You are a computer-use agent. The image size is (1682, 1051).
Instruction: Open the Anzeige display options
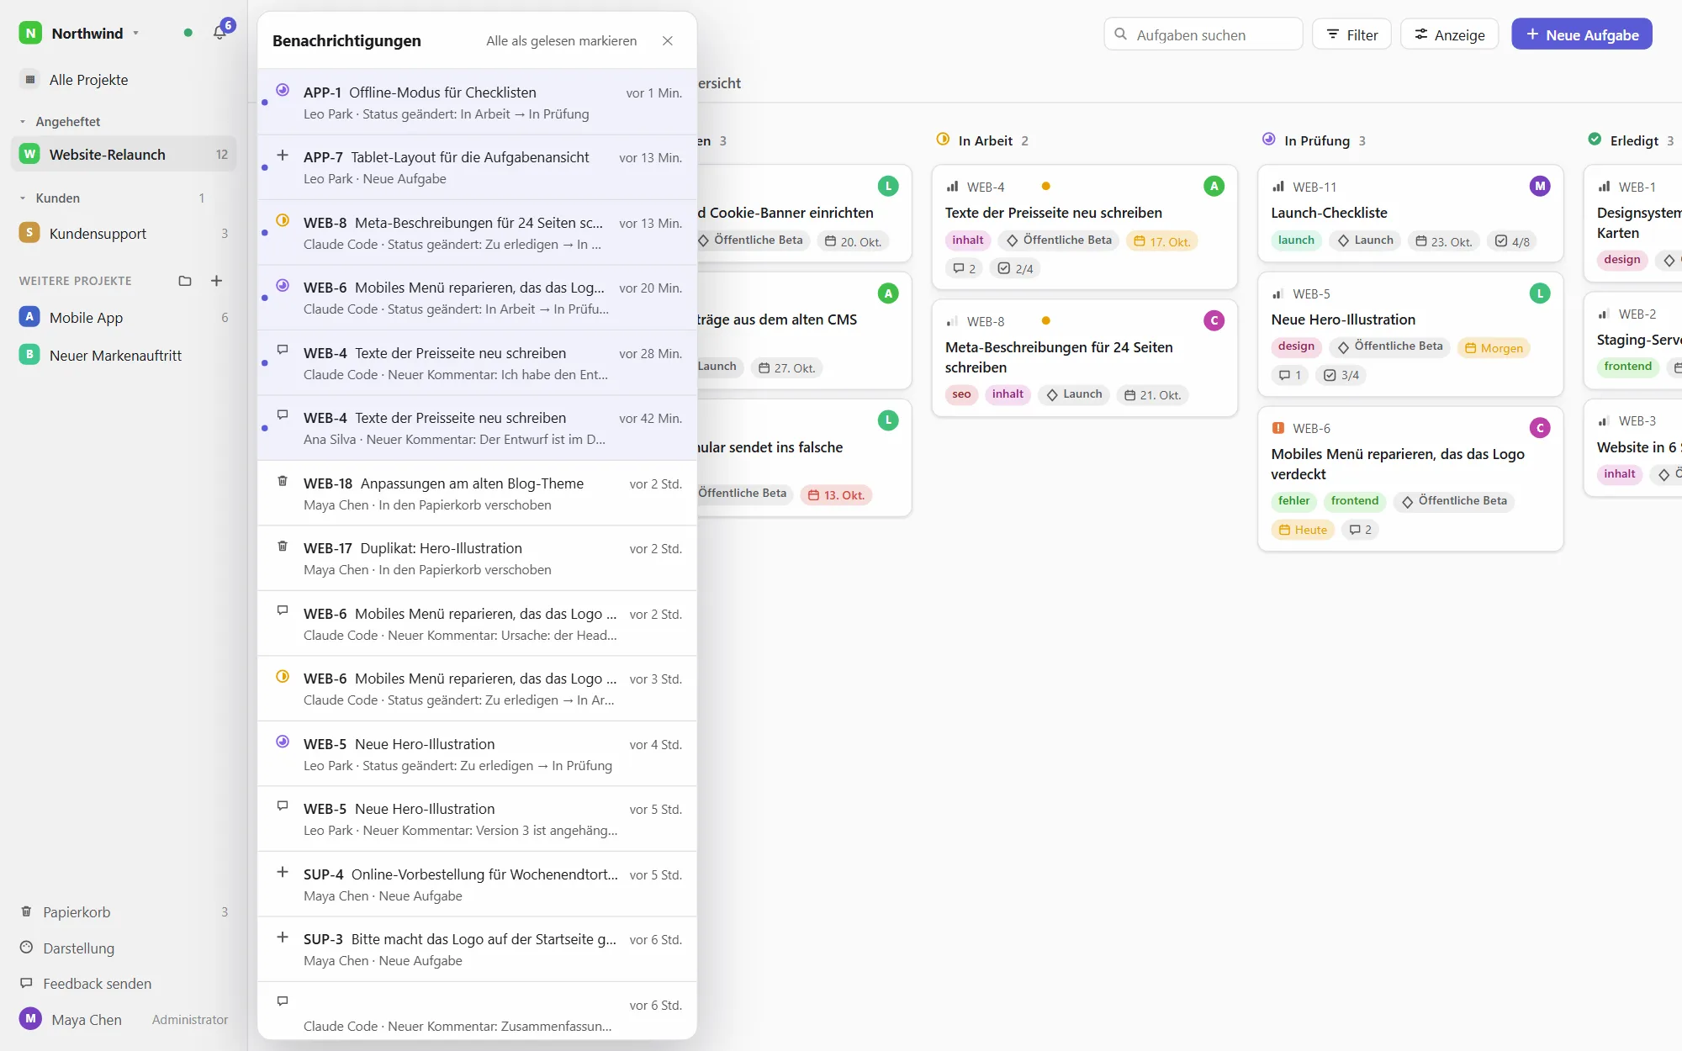point(1449,34)
